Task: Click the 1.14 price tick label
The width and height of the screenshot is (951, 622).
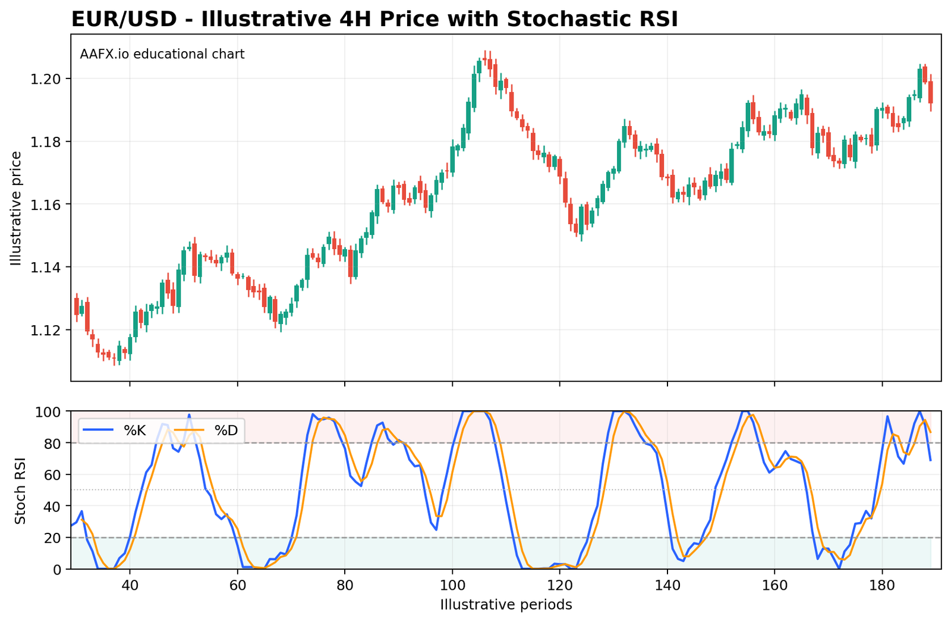Action: coord(46,268)
